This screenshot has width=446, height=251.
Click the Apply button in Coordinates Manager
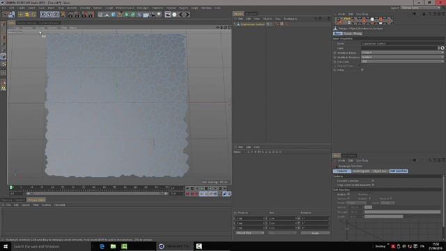(315, 233)
